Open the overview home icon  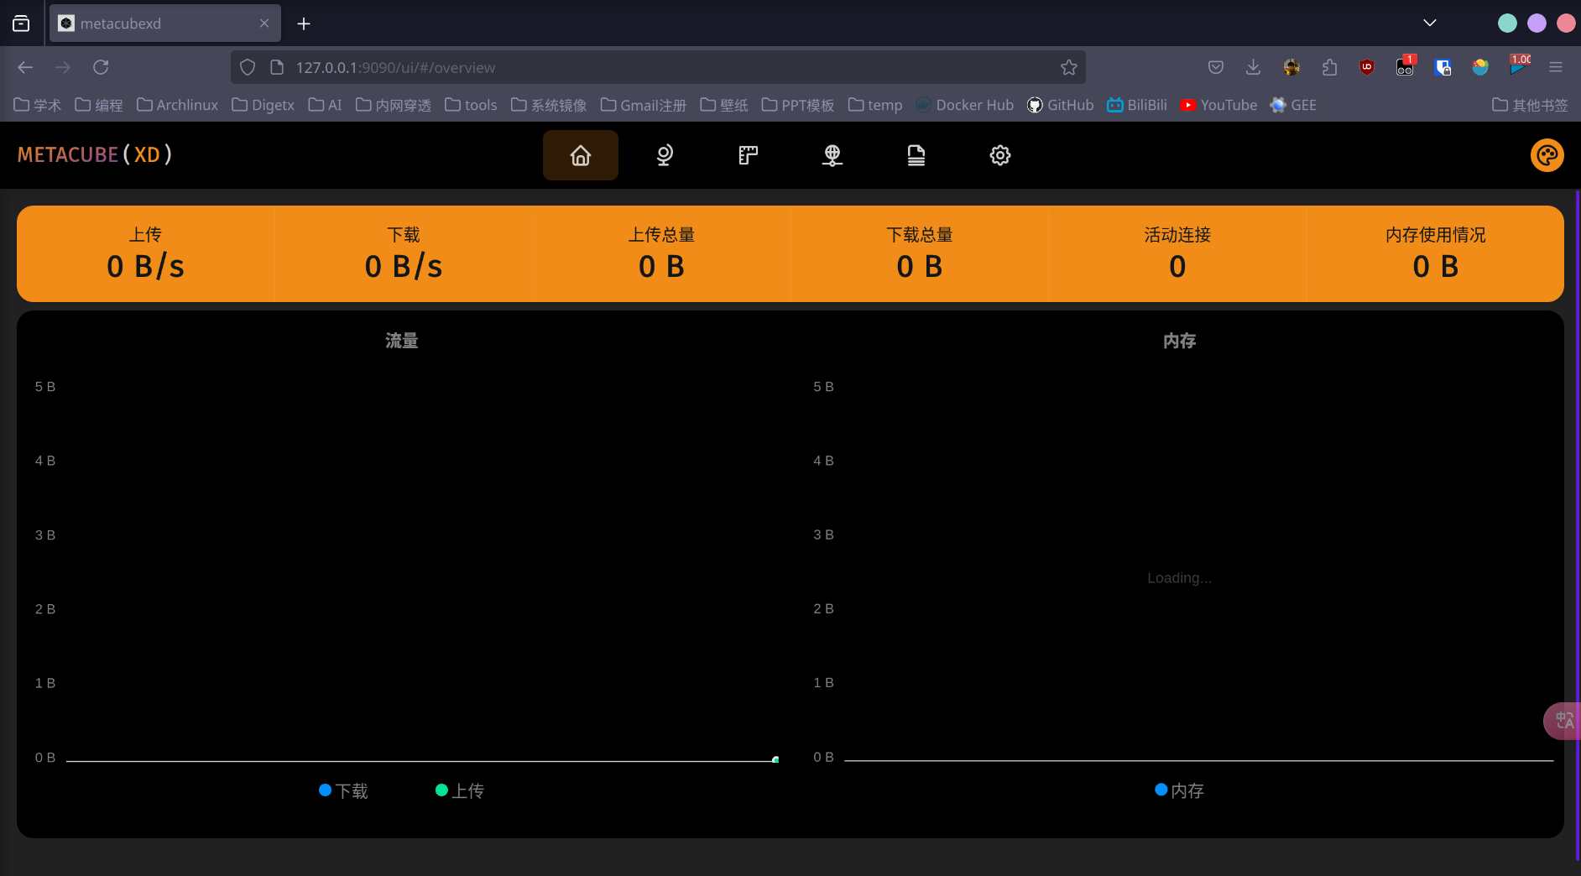point(580,155)
